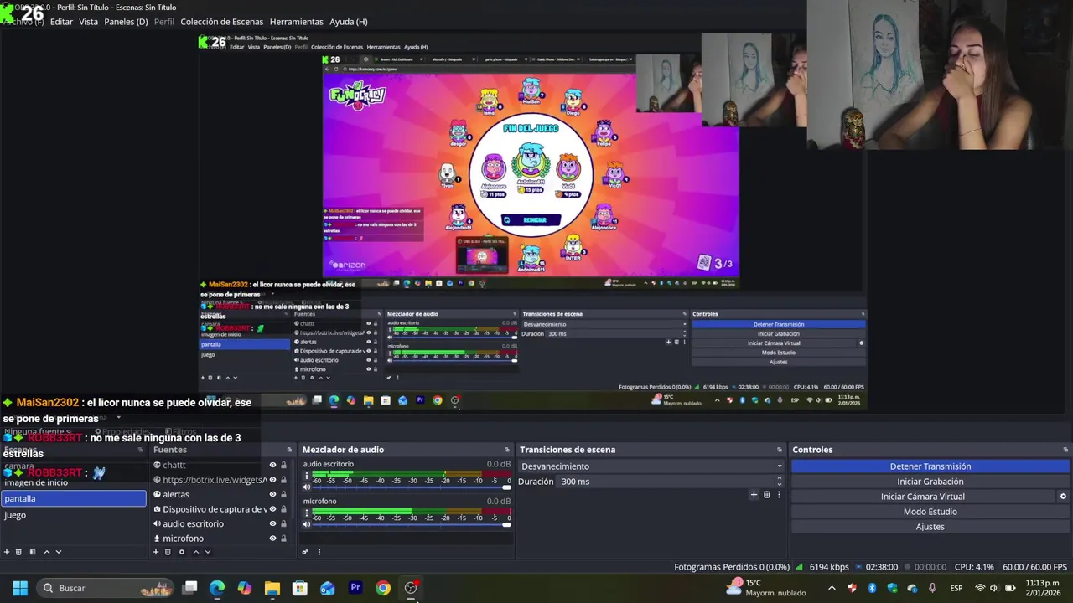This screenshot has width=1073, height=603.
Task: Open Google Chrome from taskbar
Action: point(383,588)
